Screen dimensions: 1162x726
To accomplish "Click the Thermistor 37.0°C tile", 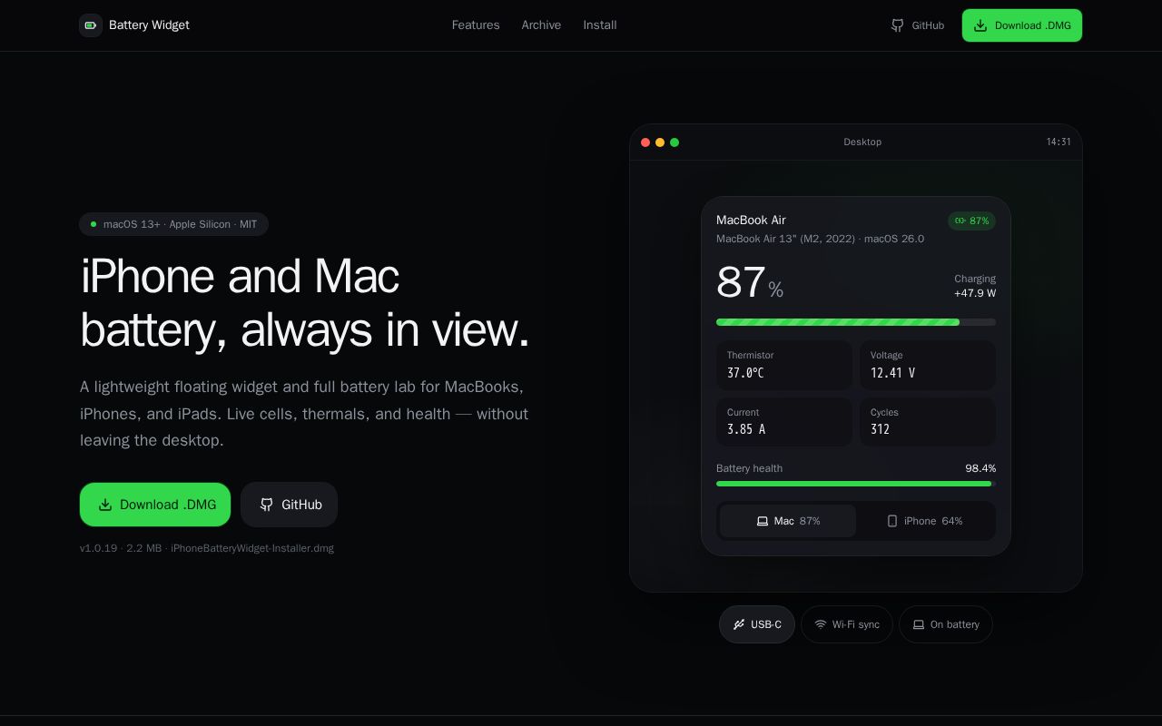I will [x=784, y=365].
